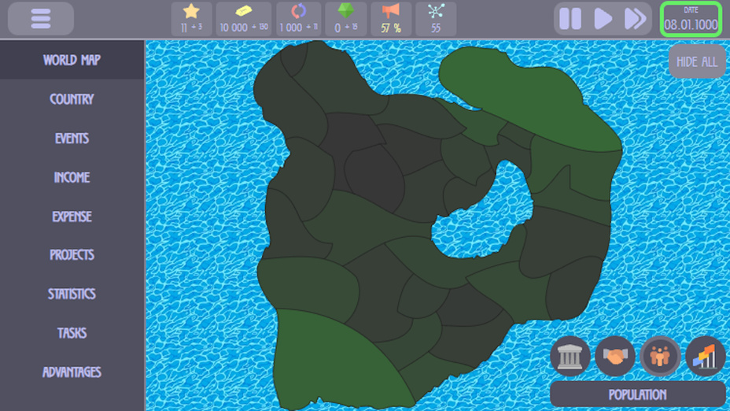
Task: Open the Projects menu
Action: 72,255
